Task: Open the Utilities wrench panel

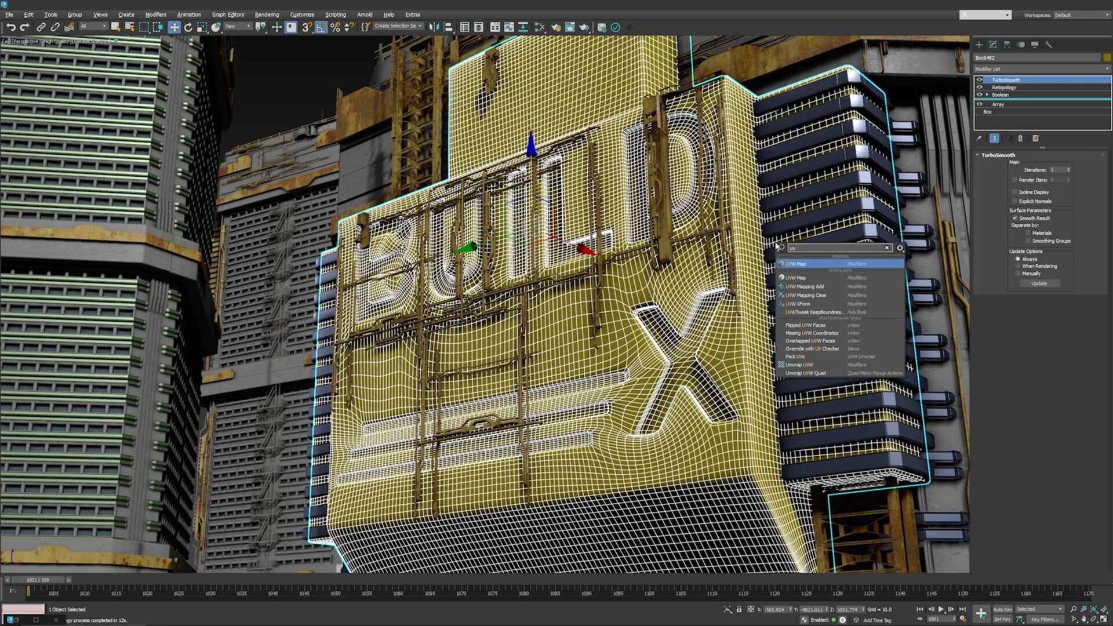Action: [1049, 45]
